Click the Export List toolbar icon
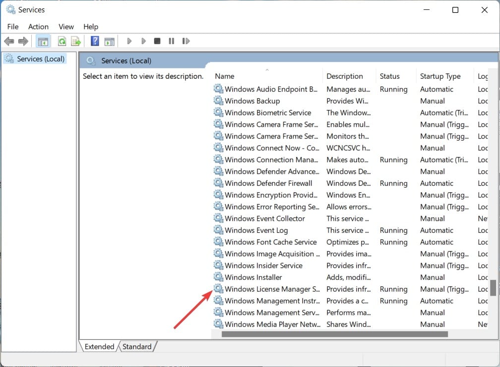500x367 pixels. point(76,41)
